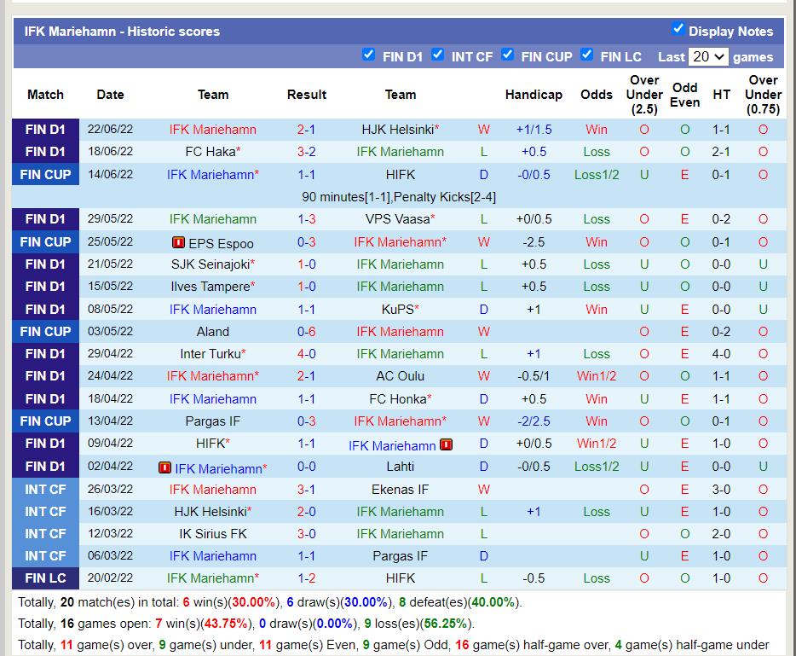The image size is (796, 656).
Task: Open the IK Sirius FK team link
Action: (x=213, y=534)
